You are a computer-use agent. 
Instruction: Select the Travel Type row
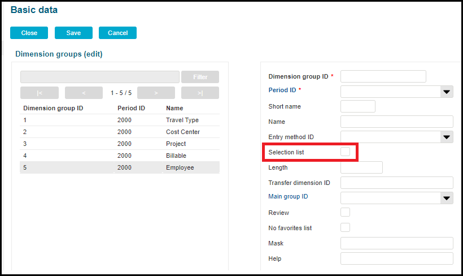click(x=120, y=120)
